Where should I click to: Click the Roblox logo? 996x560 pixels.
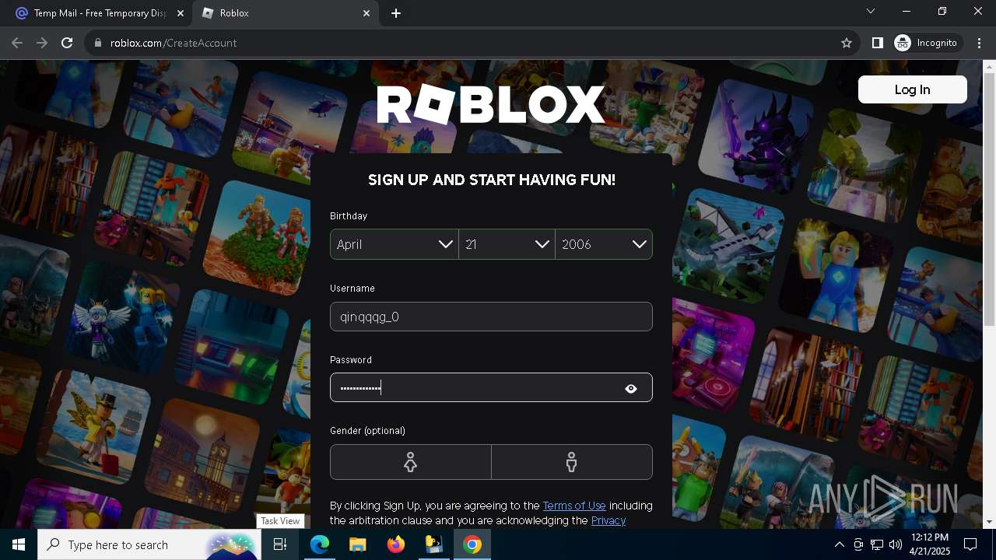(491, 105)
